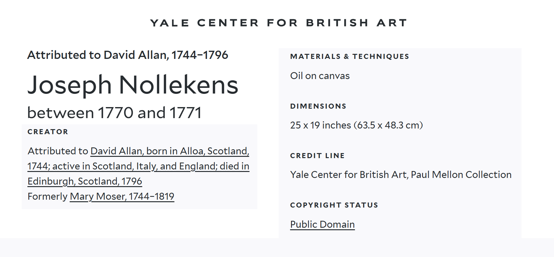
Task: Click the "Oil on canvas" text
Action: pos(320,76)
